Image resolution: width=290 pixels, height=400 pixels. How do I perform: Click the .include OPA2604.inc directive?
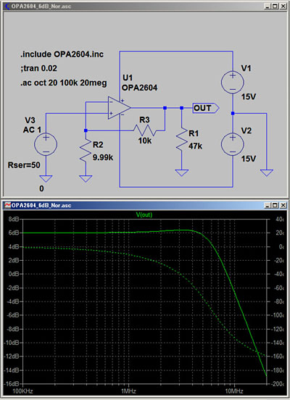click(62, 54)
